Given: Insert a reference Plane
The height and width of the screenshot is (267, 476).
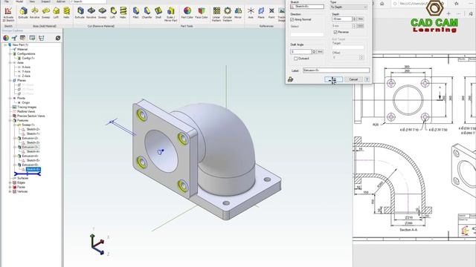Looking at the screenshot, I should (x=261, y=13).
